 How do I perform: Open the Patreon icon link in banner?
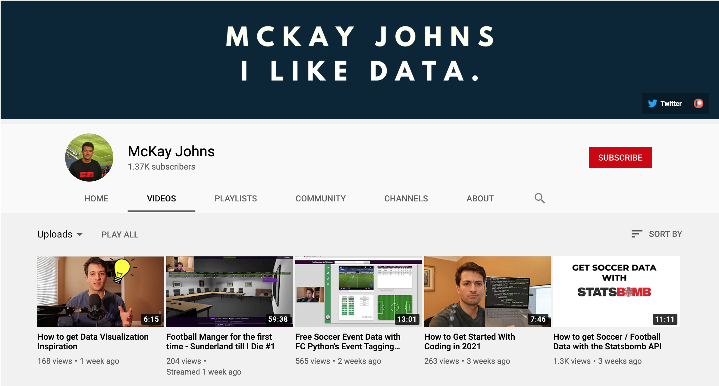(x=698, y=103)
